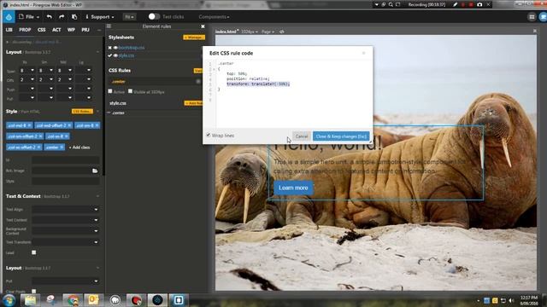547x307 pixels.
Task: Click the Cancel button in the dialog
Action: [x=302, y=136]
